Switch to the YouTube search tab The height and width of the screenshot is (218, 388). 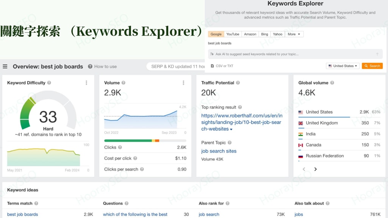(x=232, y=34)
